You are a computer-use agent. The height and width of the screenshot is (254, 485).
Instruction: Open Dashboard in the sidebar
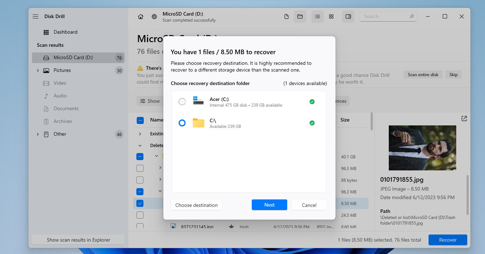point(65,32)
